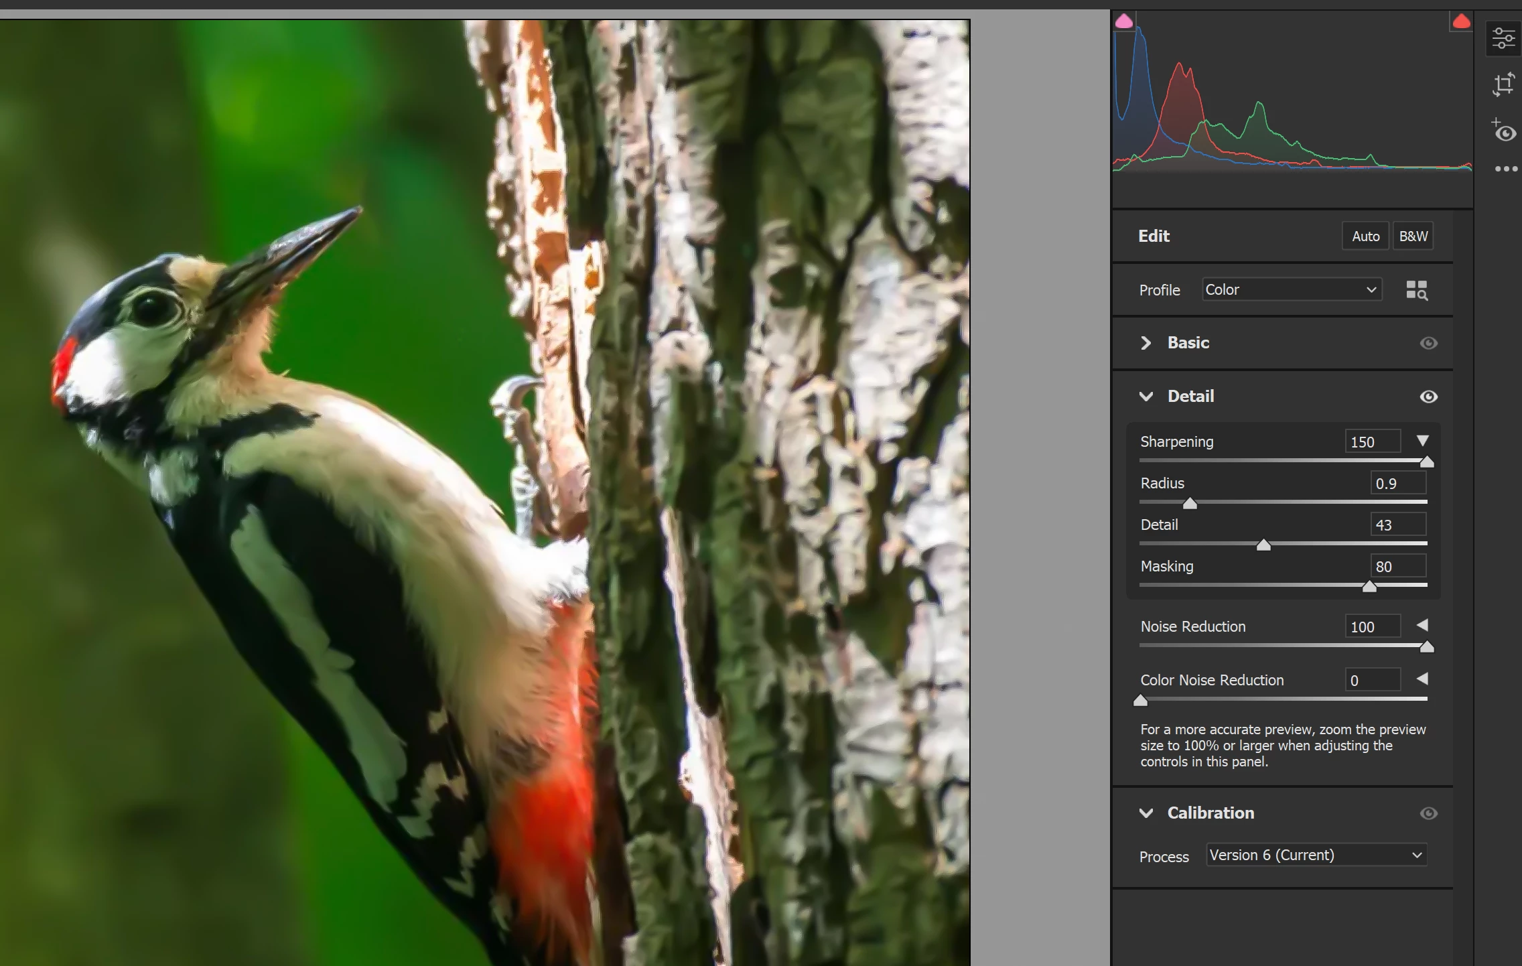Select the Red Eye removal tool

click(1503, 131)
